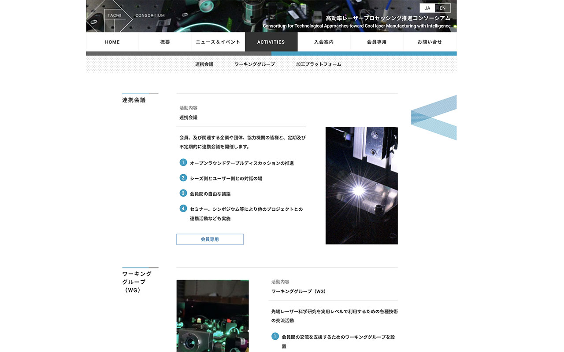Viewport: 564px width, 352px height.
Task: Open 会員専用 in the main navigation
Action: [x=377, y=42]
